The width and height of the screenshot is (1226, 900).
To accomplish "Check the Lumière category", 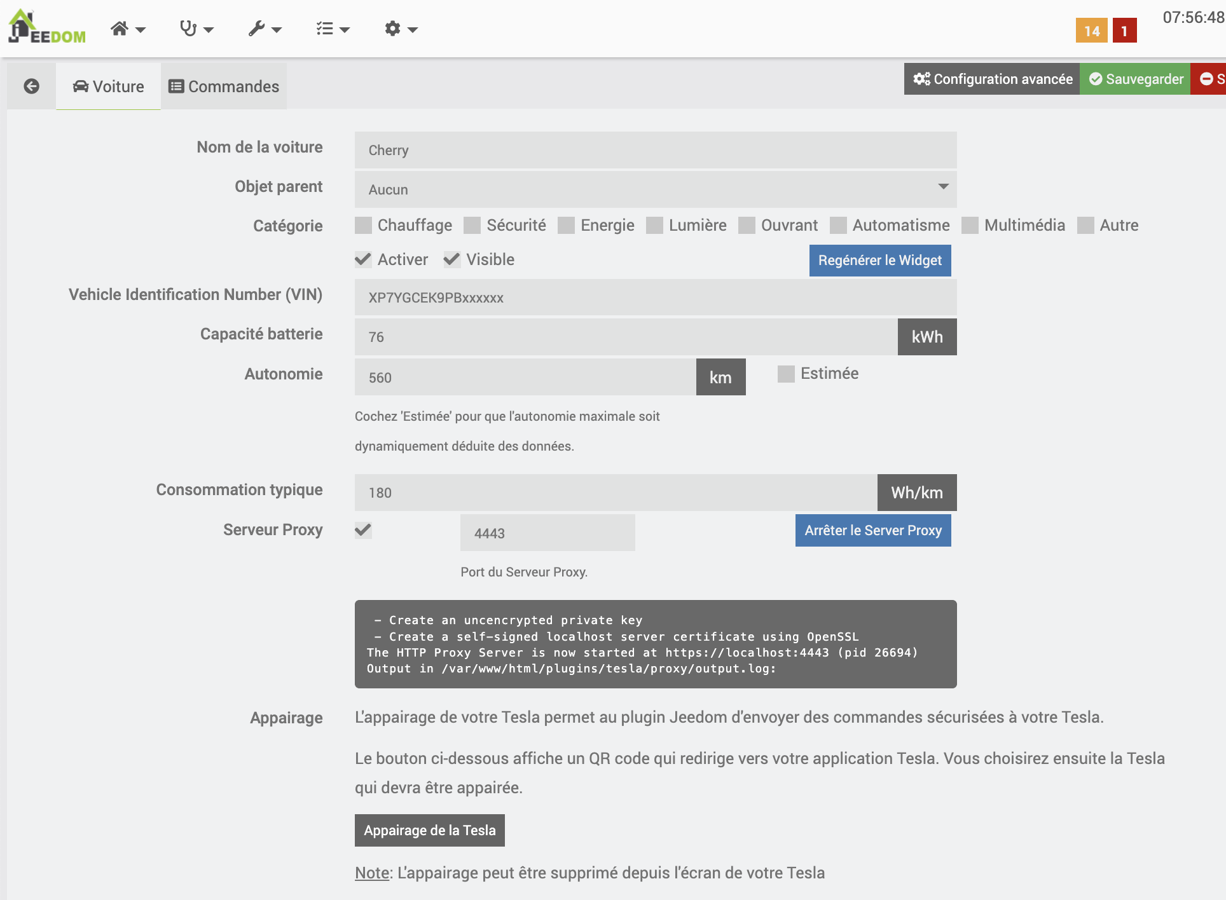I will pyautogui.click(x=654, y=226).
